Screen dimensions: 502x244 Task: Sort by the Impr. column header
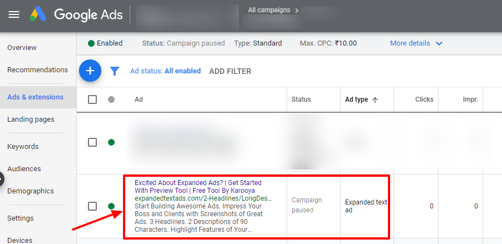[x=470, y=99]
